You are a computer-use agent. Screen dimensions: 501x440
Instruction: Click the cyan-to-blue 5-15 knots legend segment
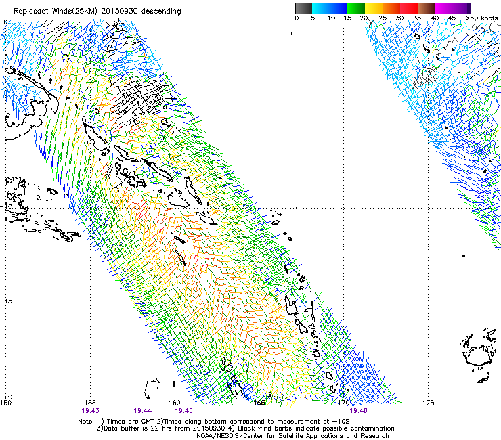pos(330,8)
